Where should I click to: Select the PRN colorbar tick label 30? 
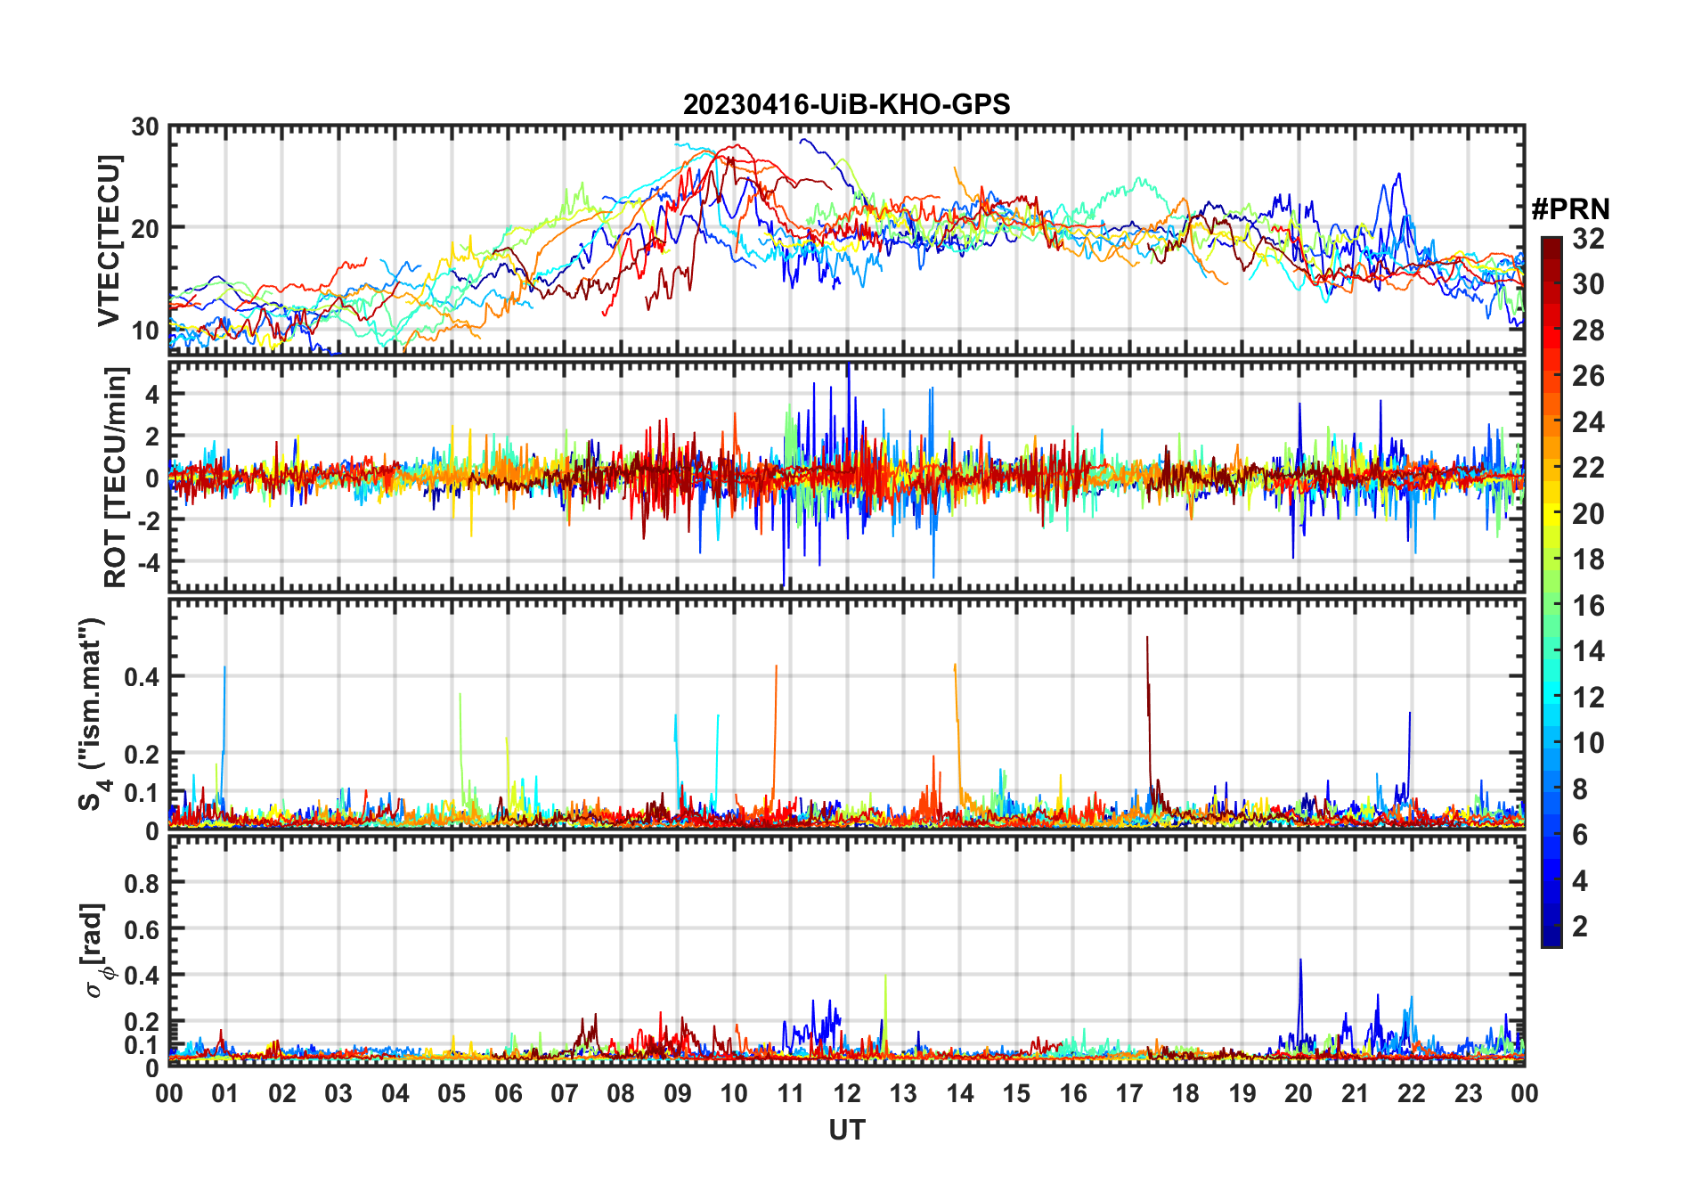1588,284
